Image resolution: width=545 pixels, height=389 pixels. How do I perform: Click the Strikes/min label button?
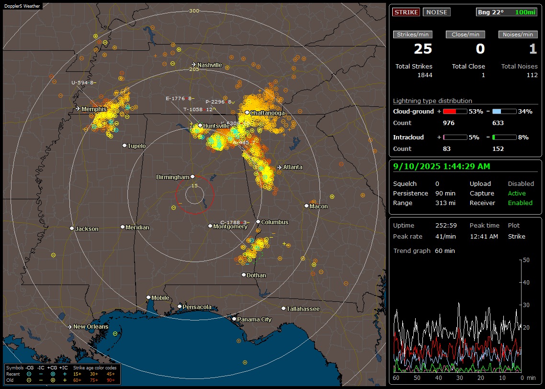412,34
